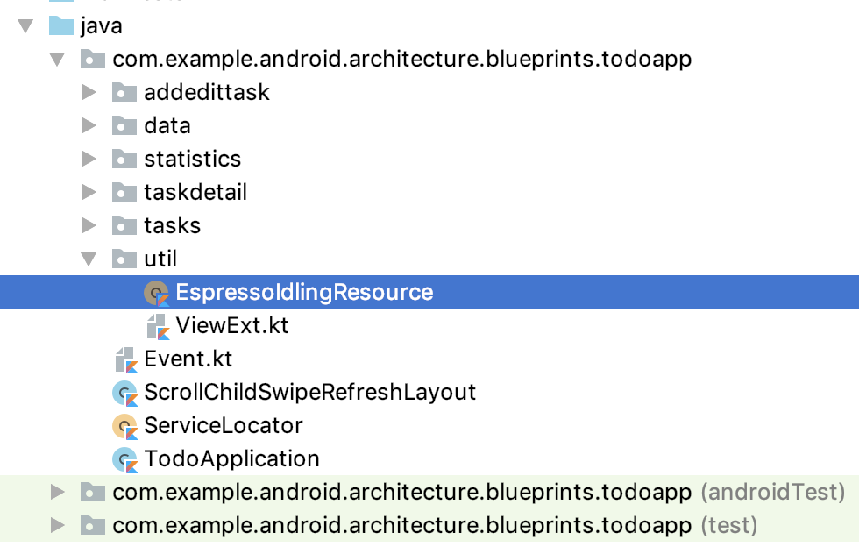The image size is (859, 547).
Task: Select the Event.kt file
Action: pyautogui.click(x=188, y=359)
